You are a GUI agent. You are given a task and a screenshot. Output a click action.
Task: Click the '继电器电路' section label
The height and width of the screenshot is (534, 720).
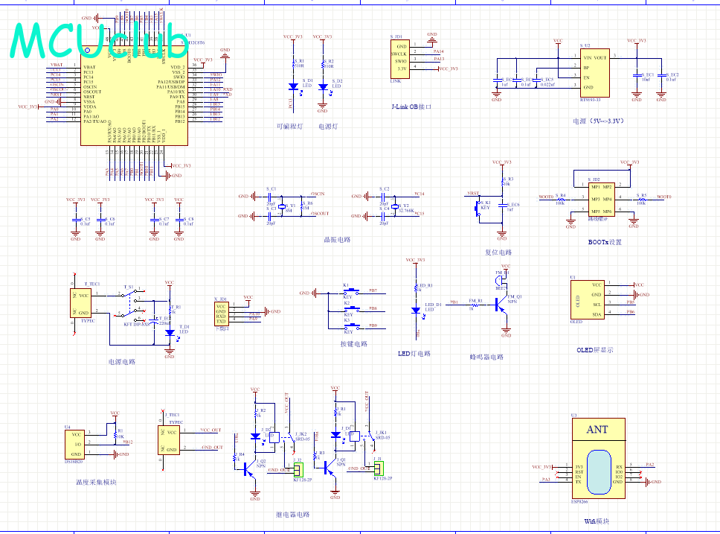pyautogui.click(x=292, y=515)
